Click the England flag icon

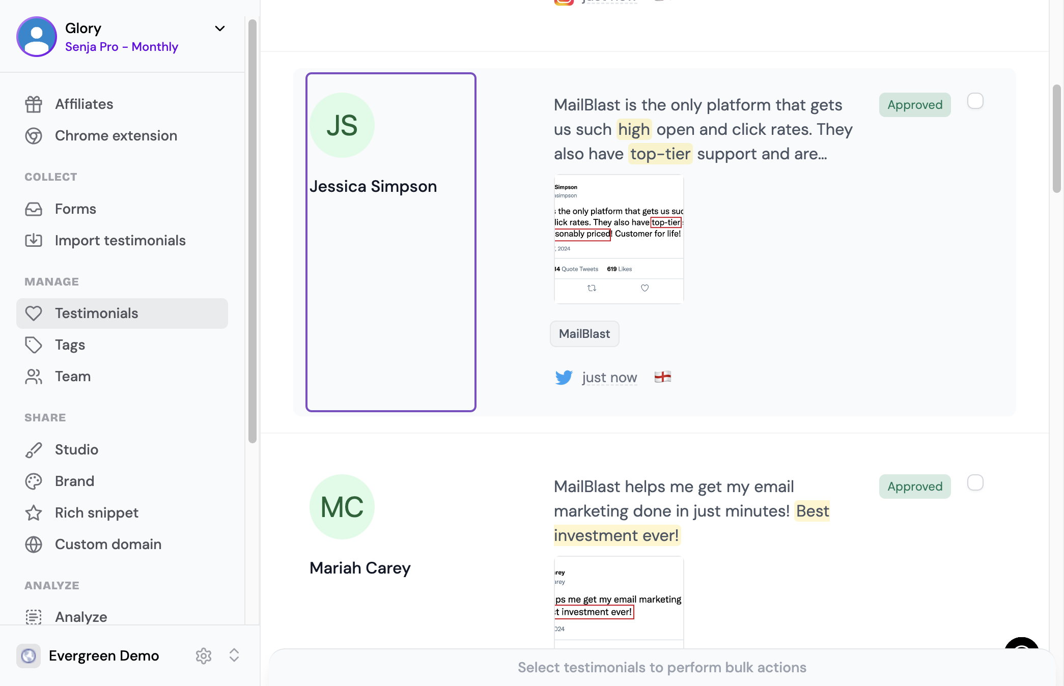coord(663,377)
